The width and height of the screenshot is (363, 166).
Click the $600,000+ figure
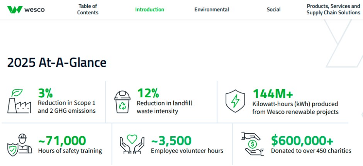302,141
